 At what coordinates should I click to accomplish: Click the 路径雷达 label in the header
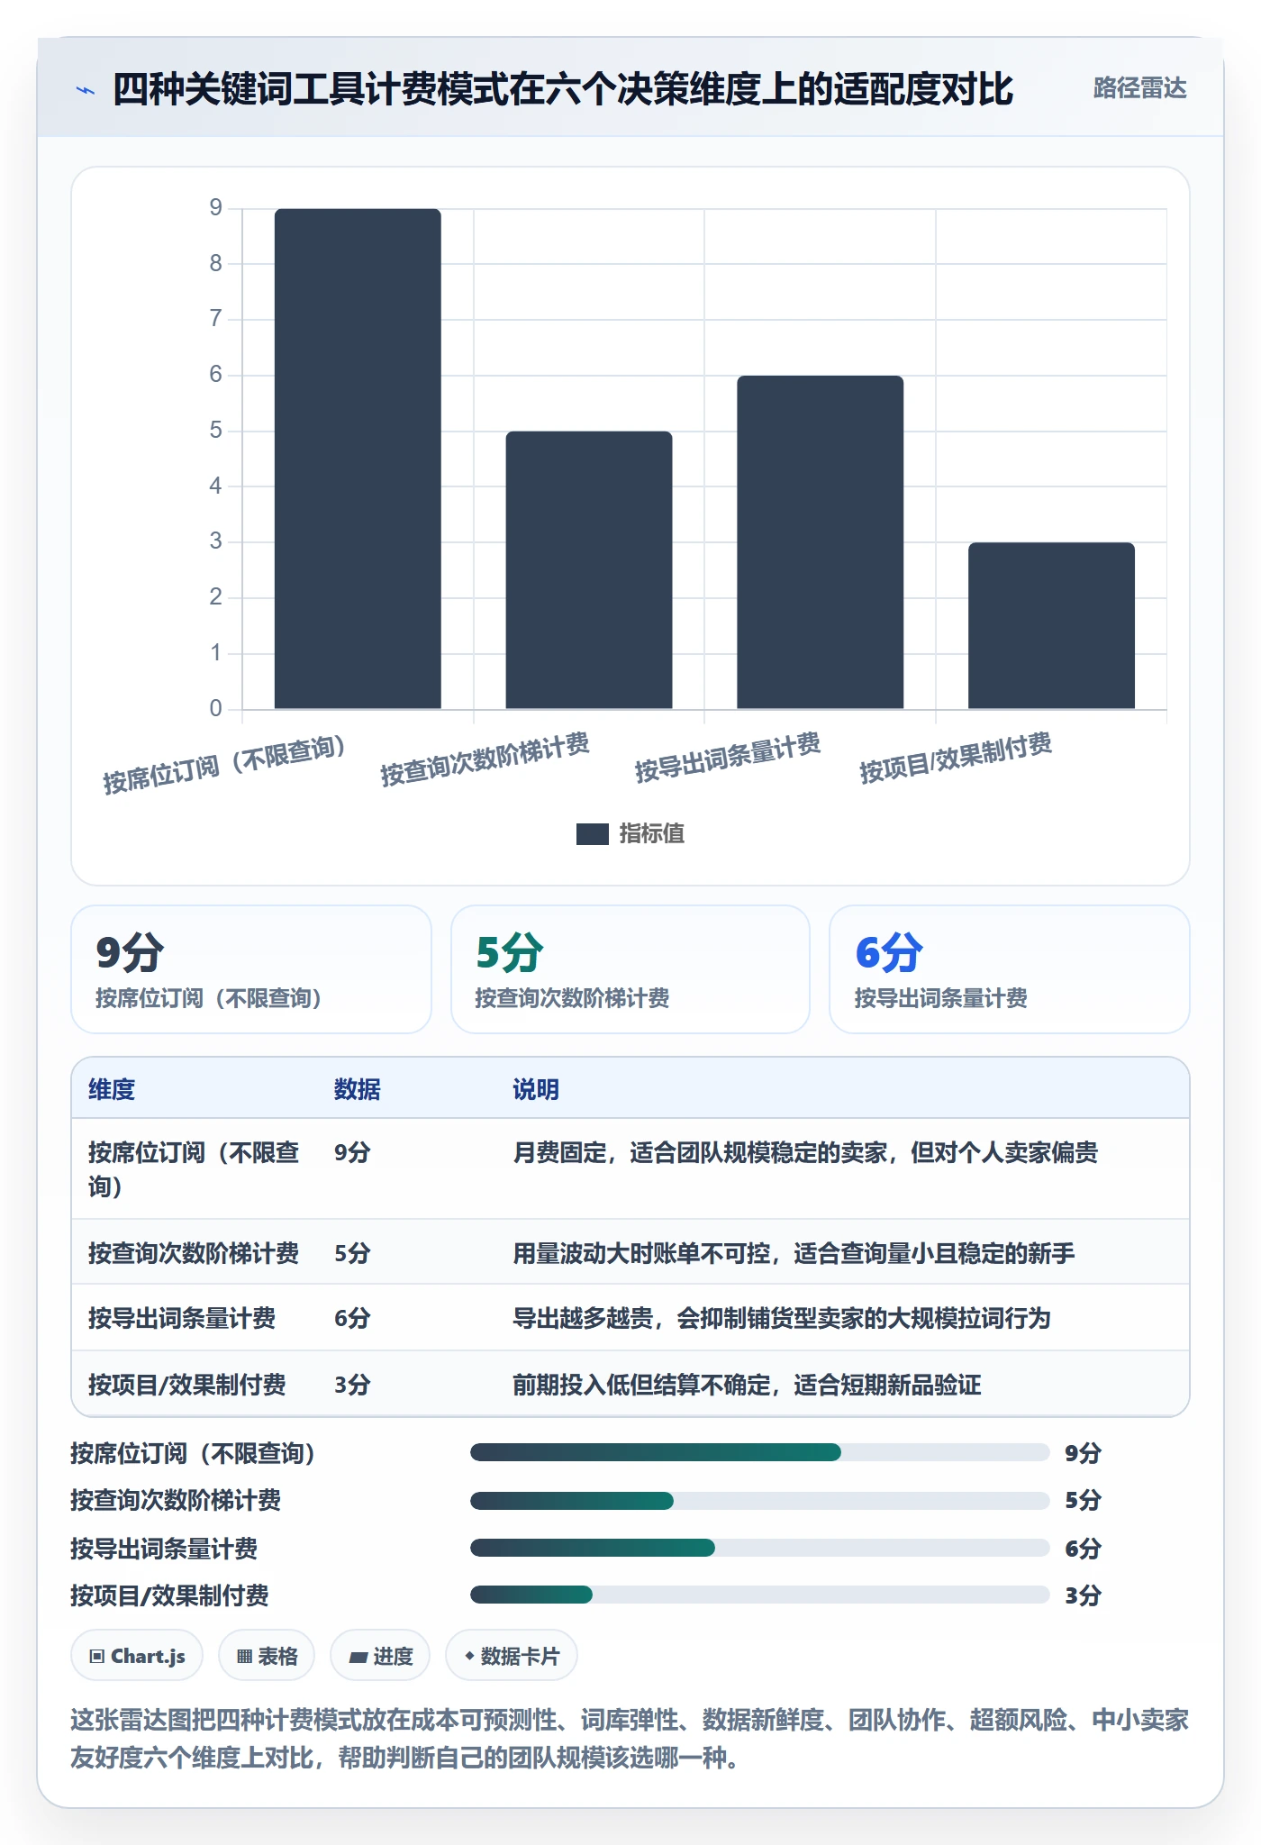tap(1139, 88)
